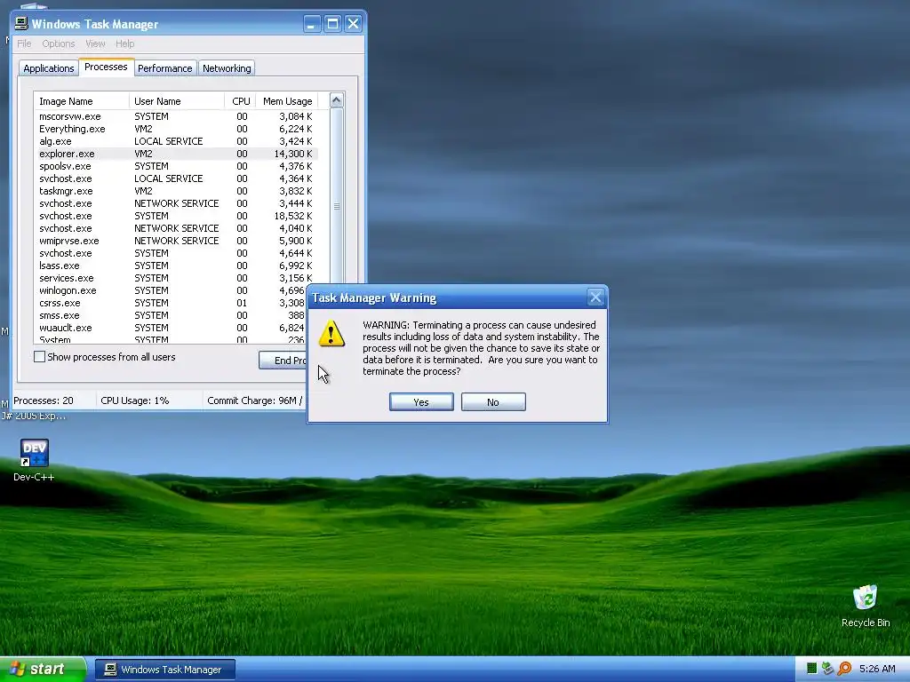
Task: Open the Help menu
Action: (124, 44)
